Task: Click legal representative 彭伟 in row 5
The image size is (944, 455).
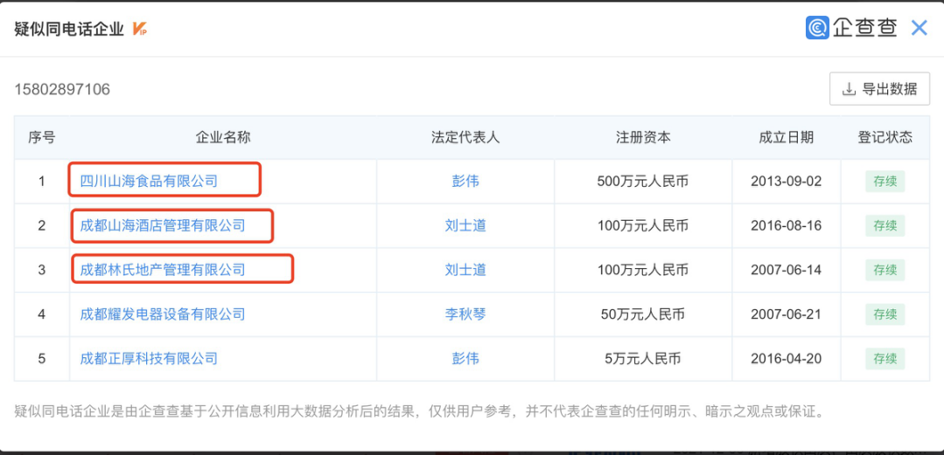Action: click(x=465, y=359)
